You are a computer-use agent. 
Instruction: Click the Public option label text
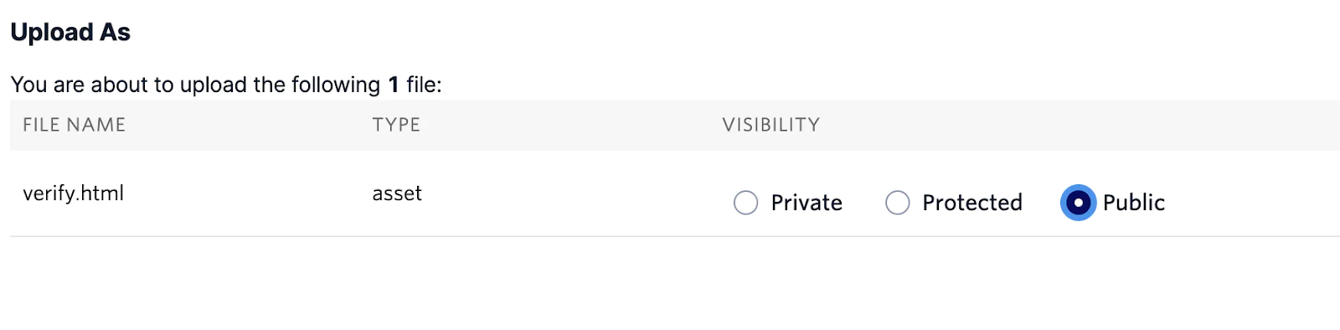tap(1134, 203)
